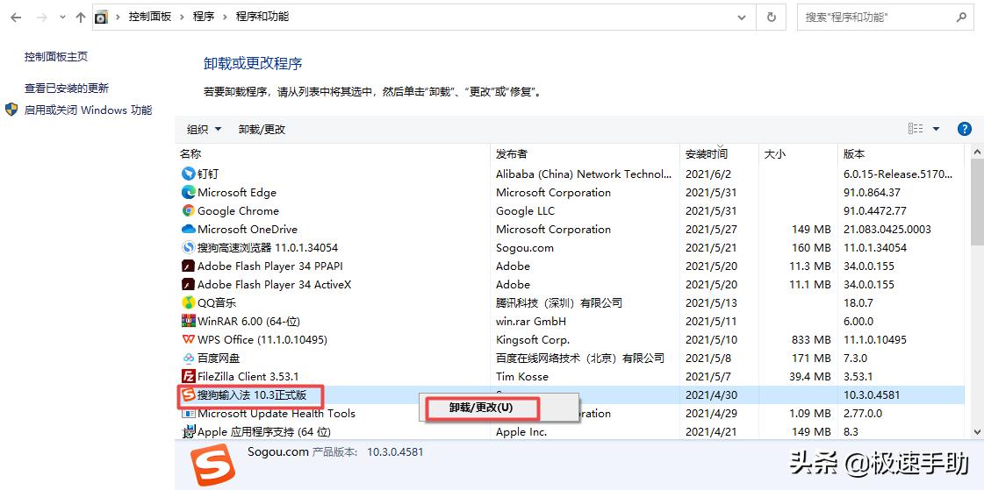
Task: Choose 卸载/更改(U) in the context menu
Action: [481, 408]
